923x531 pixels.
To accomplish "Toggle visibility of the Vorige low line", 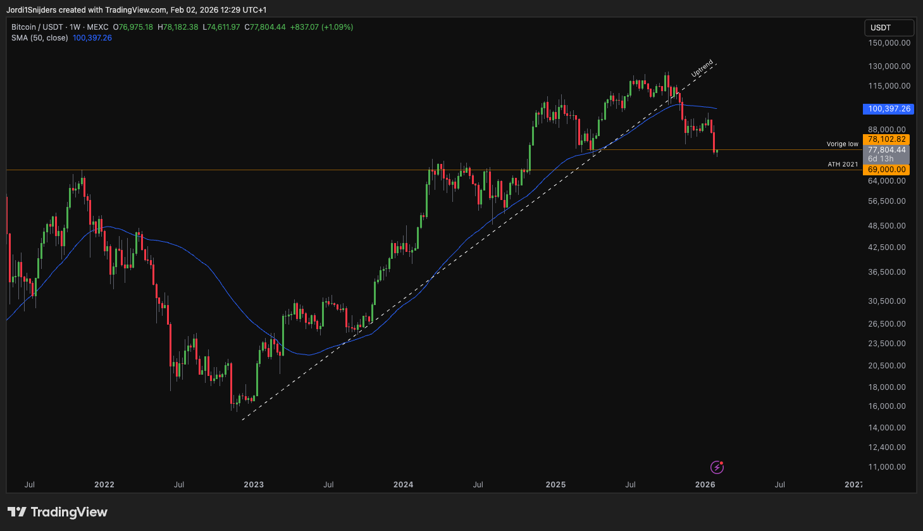I will point(841,144).
